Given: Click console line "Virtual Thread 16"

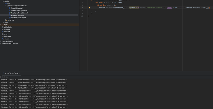Looking at the screenshot, I should pos(34,105).
